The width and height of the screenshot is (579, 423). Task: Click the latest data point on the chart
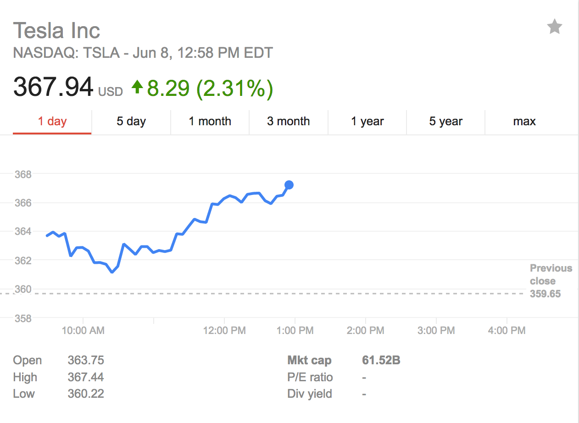(289, 185)
